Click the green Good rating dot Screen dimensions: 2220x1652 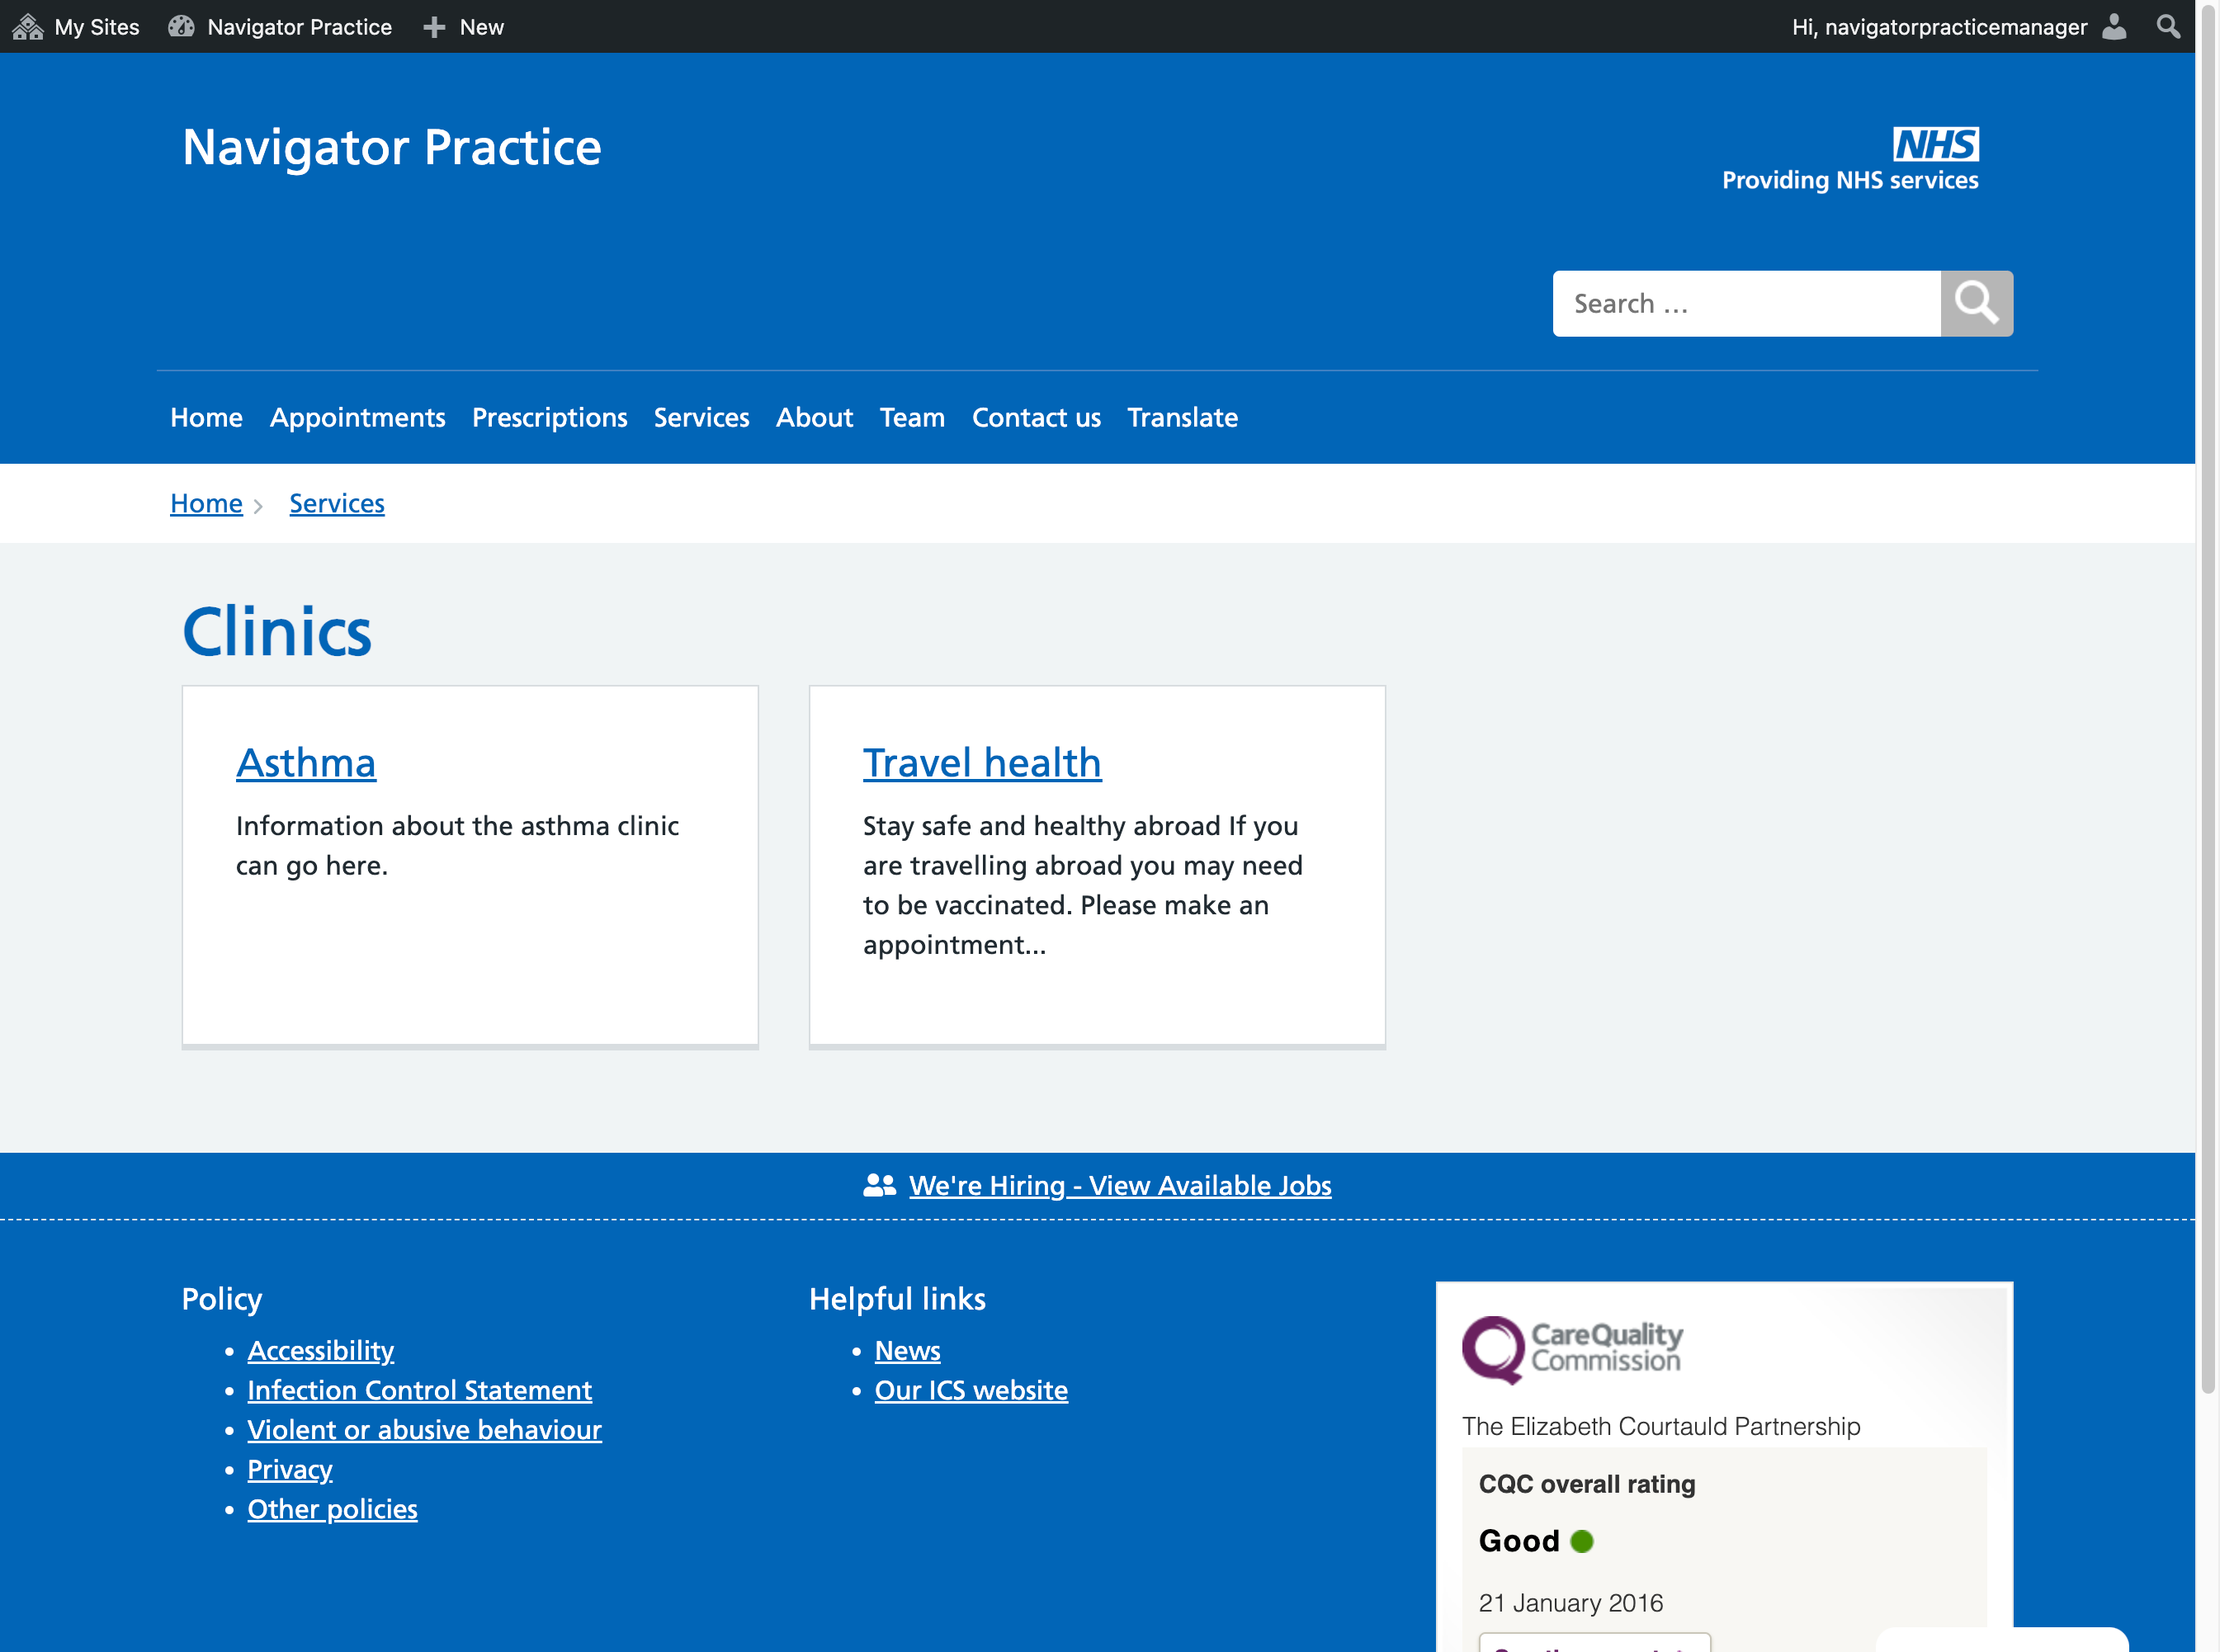[x=1582, y=1541]
